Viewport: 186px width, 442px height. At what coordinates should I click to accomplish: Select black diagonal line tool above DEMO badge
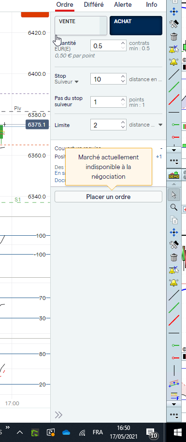point(174,74)
